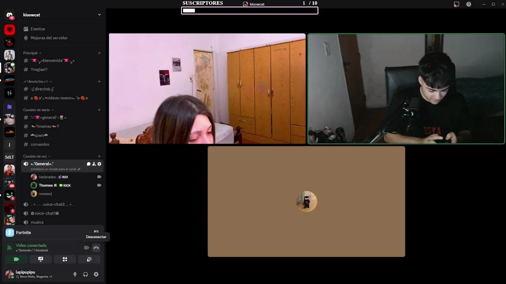The height and width of the screenshot is (284, 506).
Task: Deafen audio with headphones icon
Action: (85, 274)
